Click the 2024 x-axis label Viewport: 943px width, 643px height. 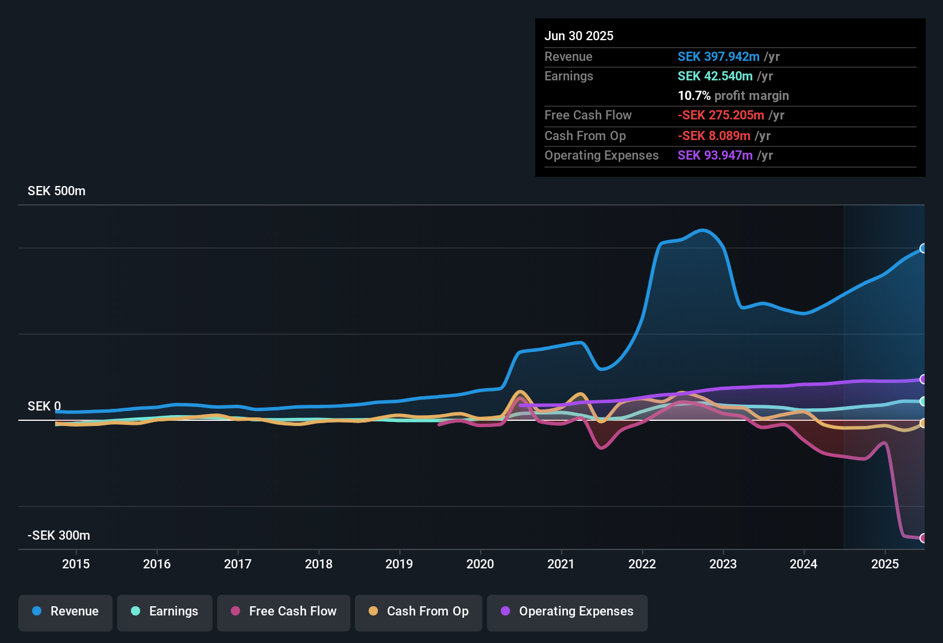click(x=803, y=564)
